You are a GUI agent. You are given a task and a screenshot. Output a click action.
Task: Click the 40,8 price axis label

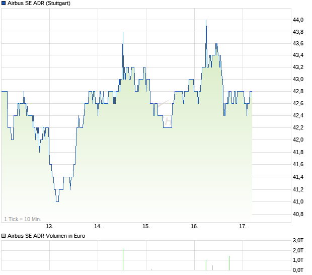click(298, 215)
